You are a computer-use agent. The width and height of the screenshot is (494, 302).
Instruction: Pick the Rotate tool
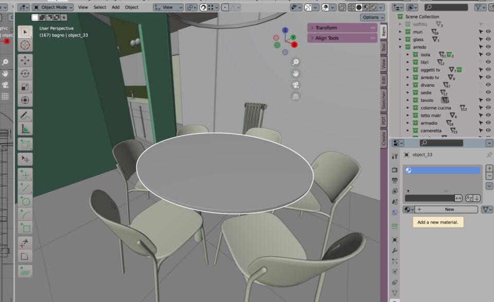pyautogui.click(x=25, y=73)
